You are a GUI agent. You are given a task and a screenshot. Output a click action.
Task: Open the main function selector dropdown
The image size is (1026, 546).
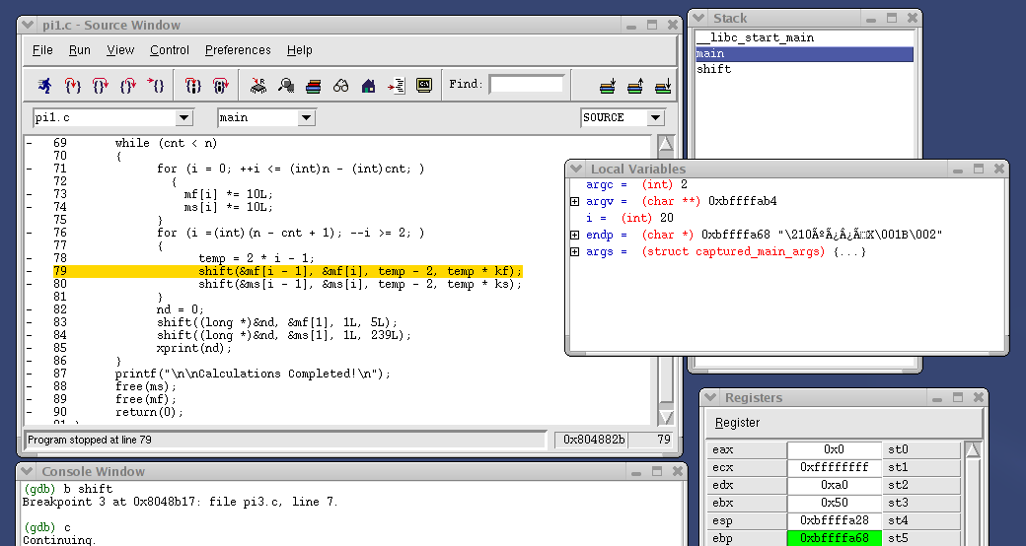pos(306,117)
